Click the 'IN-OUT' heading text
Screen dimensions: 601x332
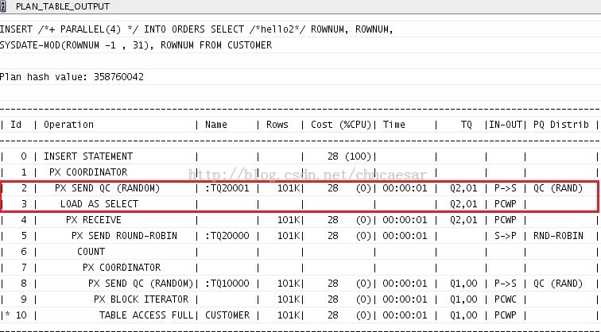(x=506, y=125)
